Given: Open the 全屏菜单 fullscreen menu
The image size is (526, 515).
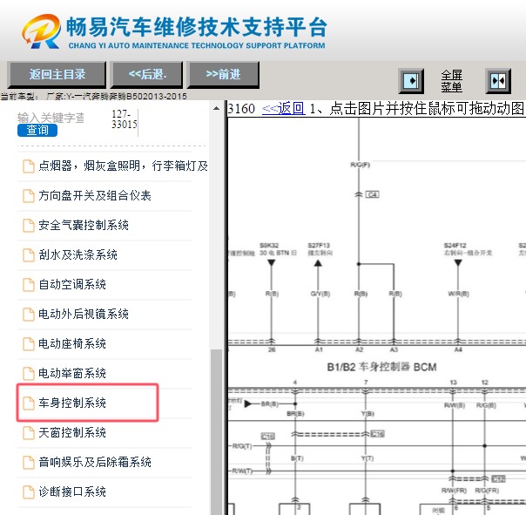Looking at the screenshot, I should click(x=451, y=81).
